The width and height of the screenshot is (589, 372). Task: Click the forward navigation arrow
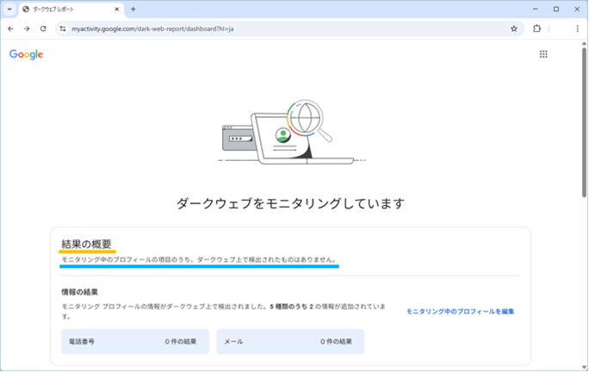coord(27,28)
